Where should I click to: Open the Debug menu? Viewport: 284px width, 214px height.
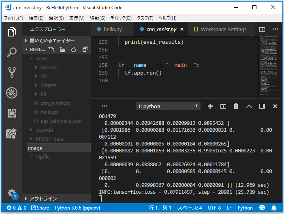pyautogui.click(x=121, y=18)
